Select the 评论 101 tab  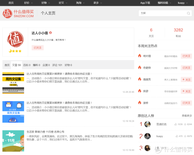[57, 65]
